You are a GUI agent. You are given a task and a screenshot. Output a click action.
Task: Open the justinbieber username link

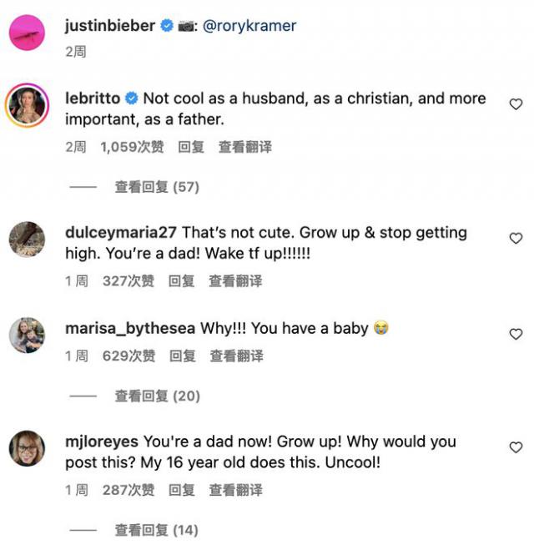click(110, 26)
